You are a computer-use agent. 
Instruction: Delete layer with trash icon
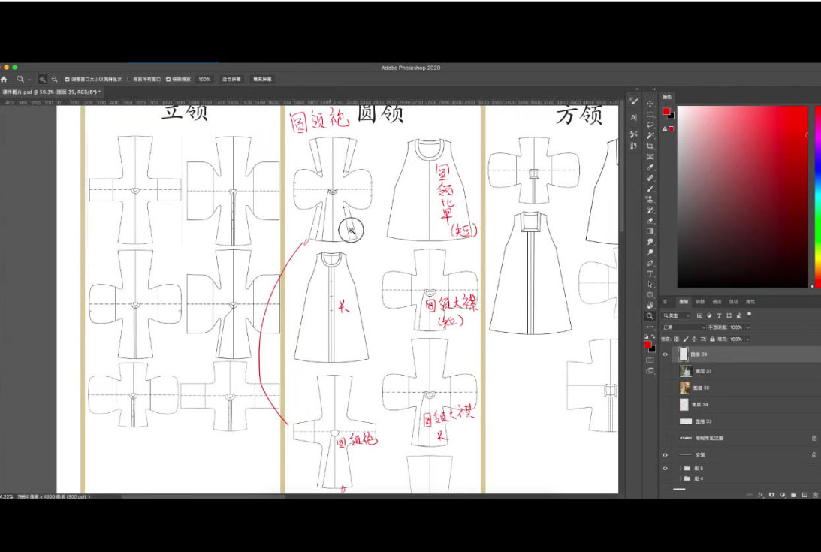[816, 495]
